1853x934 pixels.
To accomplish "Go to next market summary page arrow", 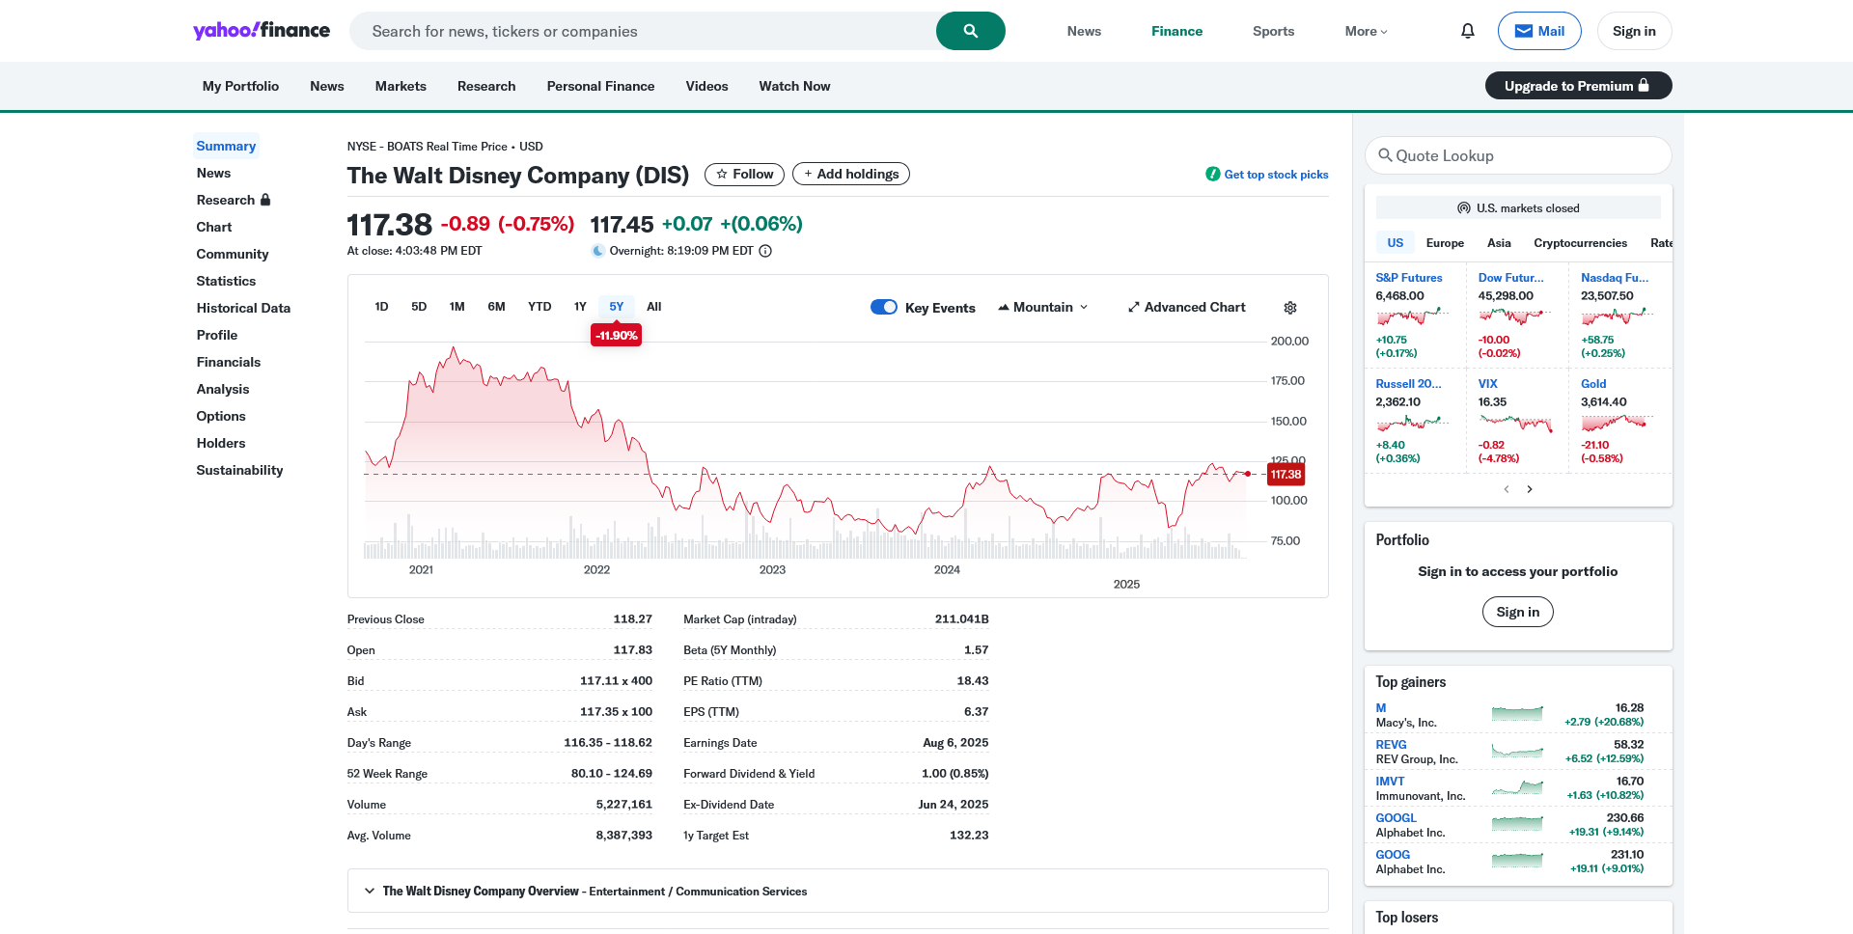I will [1530, 489].
